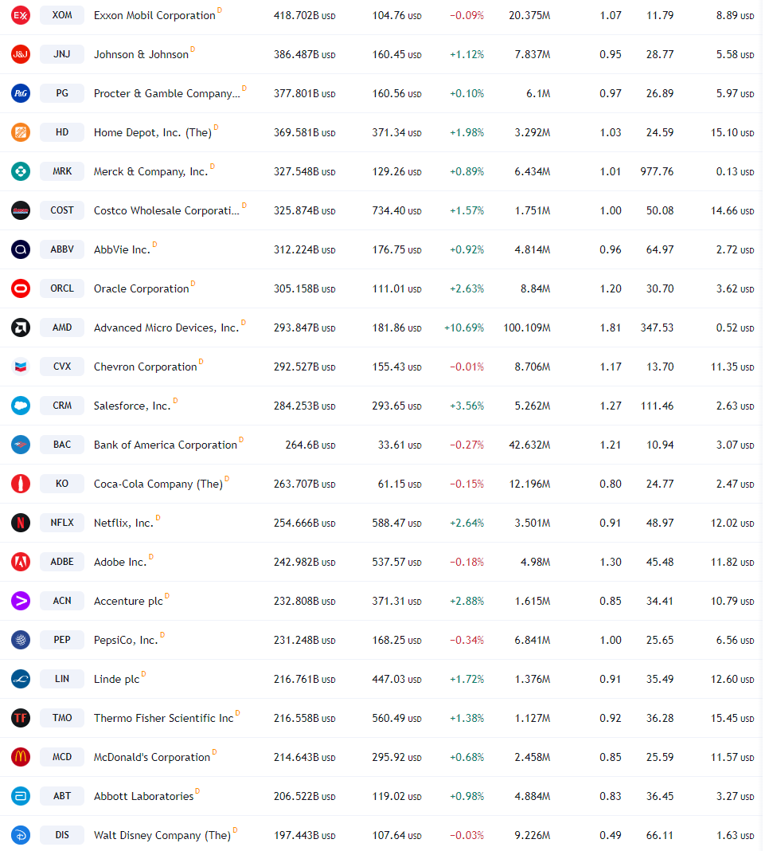
Task: Click the Johnson & Johnson logo icon
Action: coord(21,54)
